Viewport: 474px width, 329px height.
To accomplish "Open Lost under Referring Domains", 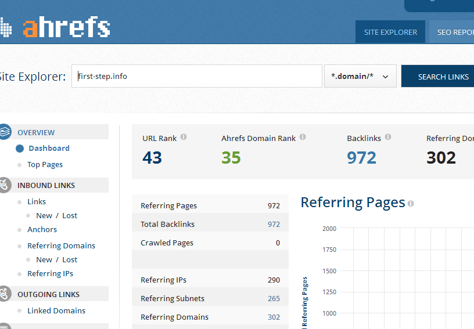I will (70, 259).
